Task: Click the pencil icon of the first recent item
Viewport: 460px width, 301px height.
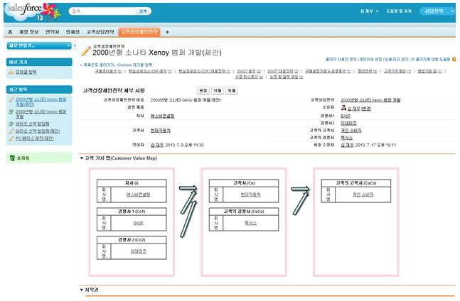Action: pyautogui.click(x=11, y=100)
